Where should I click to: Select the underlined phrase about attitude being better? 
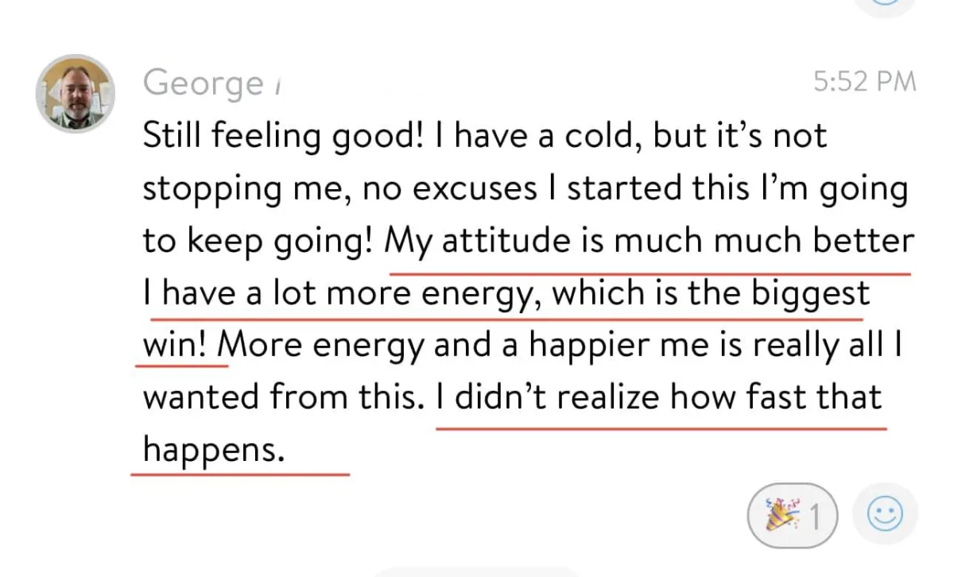[x=652, y=240]
